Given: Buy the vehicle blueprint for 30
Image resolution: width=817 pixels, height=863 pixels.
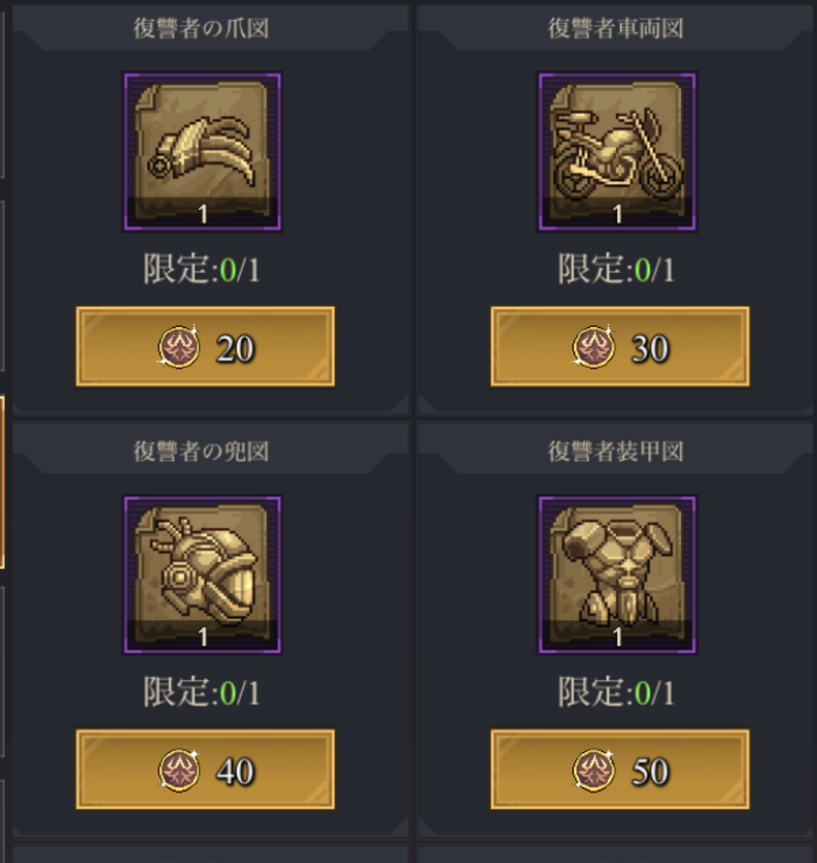Looking at the screenshot, I should coord(620,346).
